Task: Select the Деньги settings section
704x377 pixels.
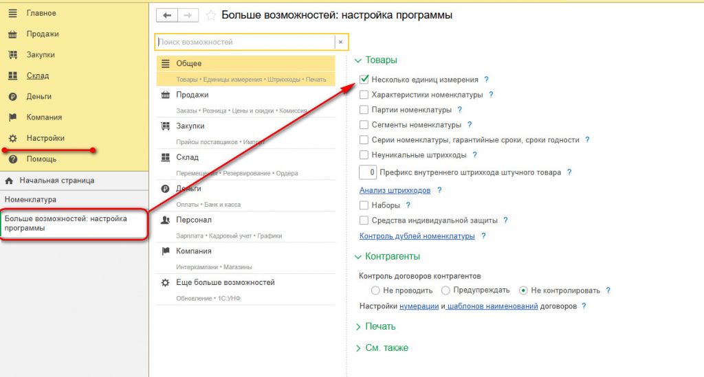Action: click(245, 196)
